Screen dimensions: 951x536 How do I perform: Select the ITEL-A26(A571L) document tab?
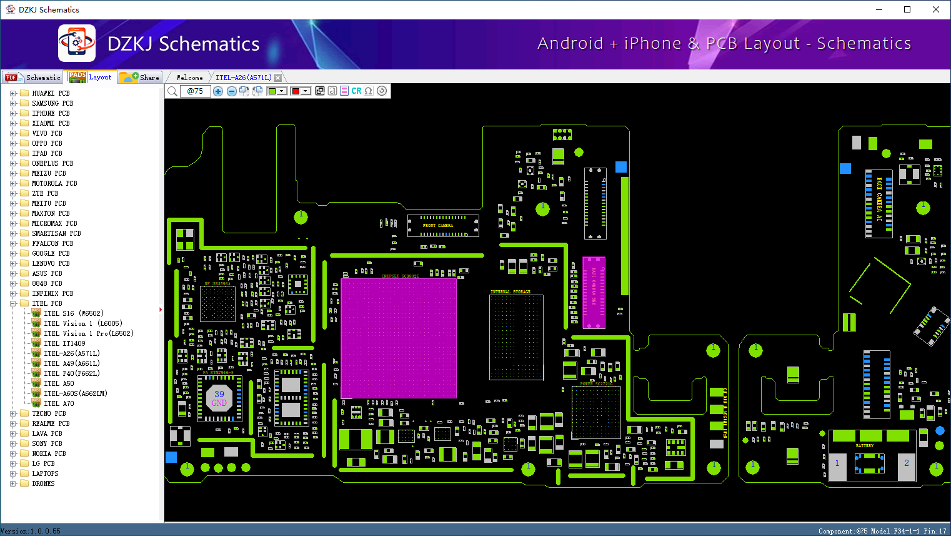[244, 78]
